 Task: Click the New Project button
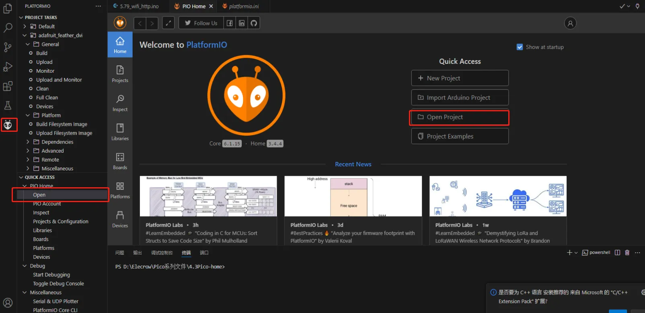pyautogui.click(x=460, y=78)
